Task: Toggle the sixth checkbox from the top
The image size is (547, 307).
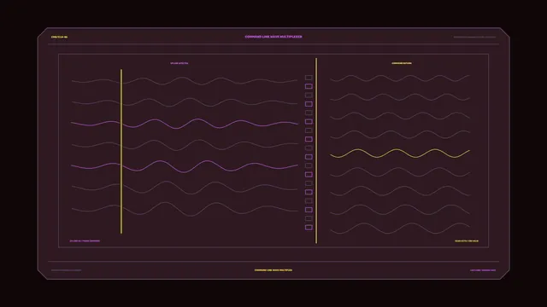Action: (309, 121)
